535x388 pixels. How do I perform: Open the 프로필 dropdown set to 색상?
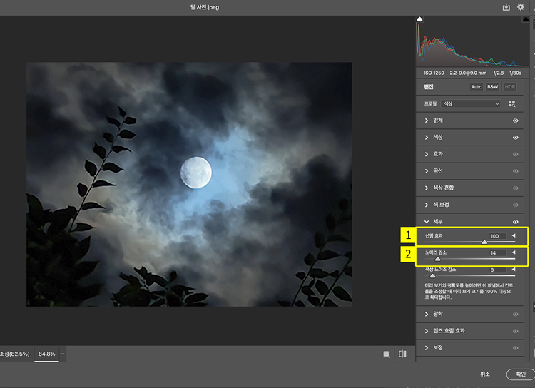click(471, 103)
